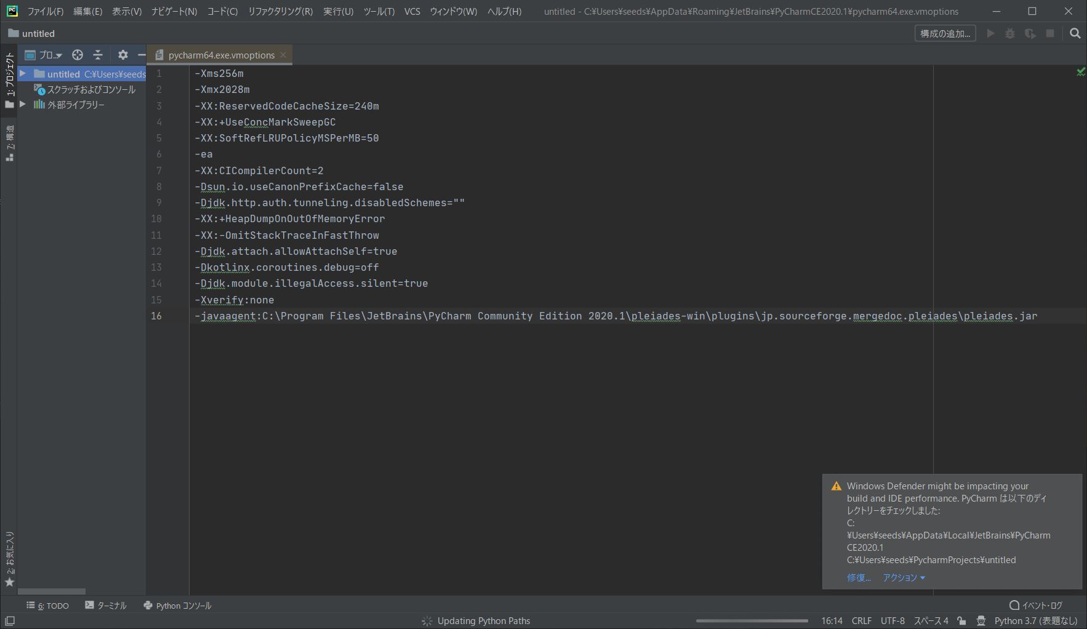Click the Windows Defender warning icon
Viewport: 1087px width, 629px height.
point(836,486)
